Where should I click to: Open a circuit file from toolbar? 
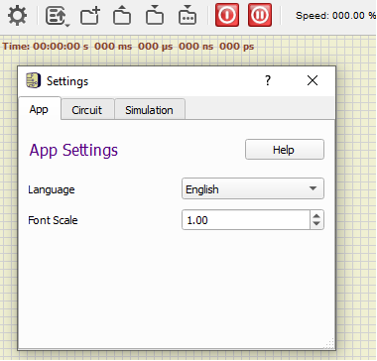(x=122, y=15)
